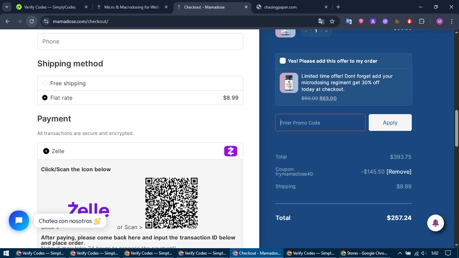
Task: Click the $257.24 total amount
Action: click(x=399, y=218)
